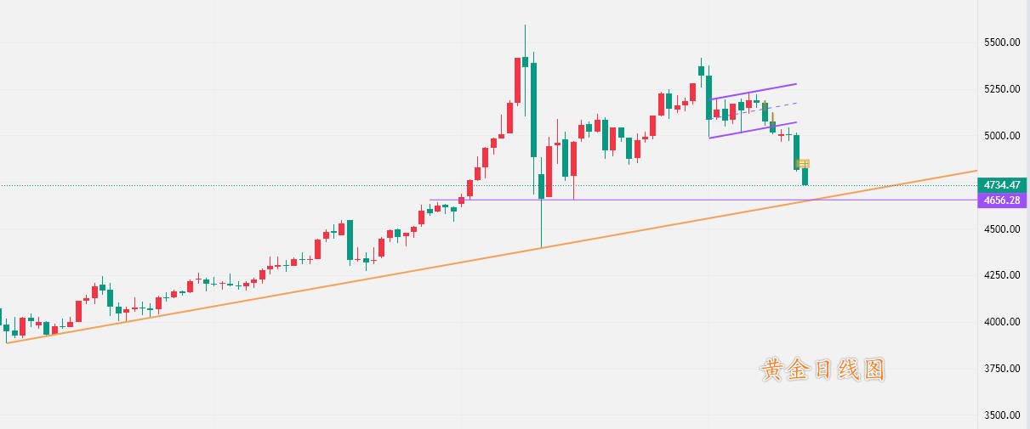Click the 3500.00 price axis label
This screenshot has width=1030, height=429.
tap(1001, 415)
